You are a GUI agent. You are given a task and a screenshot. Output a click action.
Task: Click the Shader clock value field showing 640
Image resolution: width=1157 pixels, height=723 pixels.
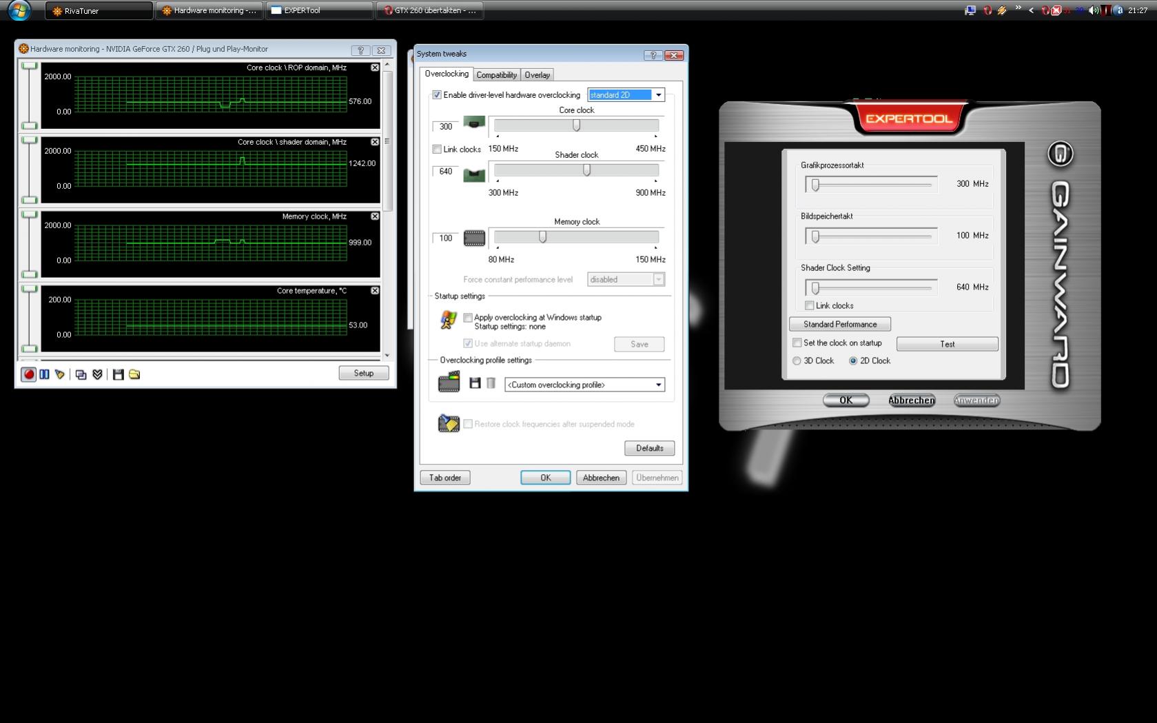click(x=445, y=171)
